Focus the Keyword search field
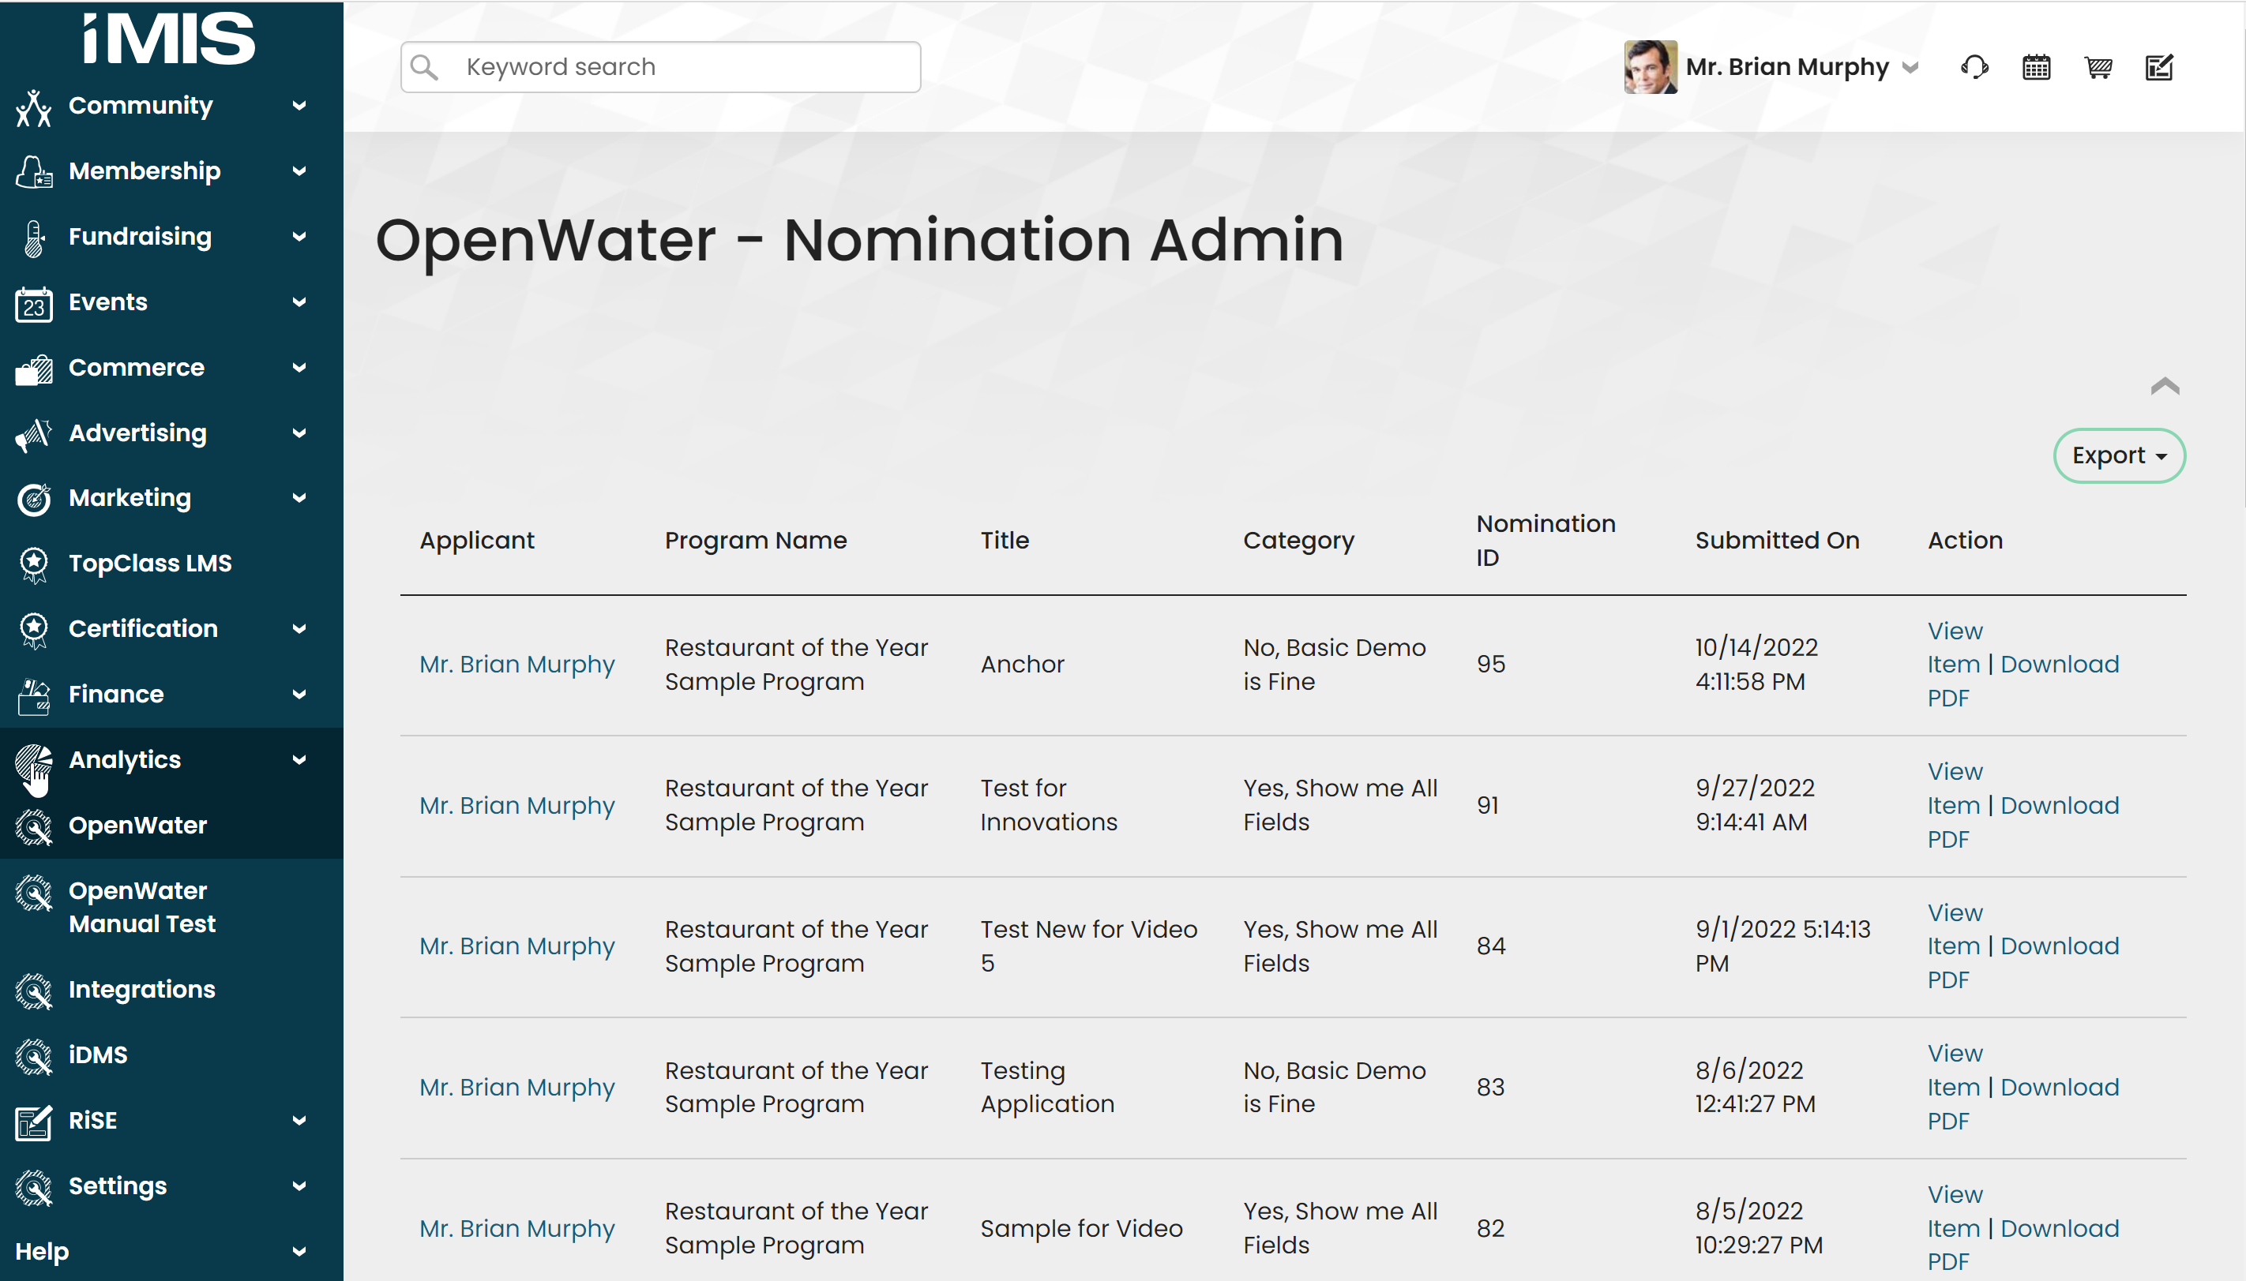 coord(660,67)
